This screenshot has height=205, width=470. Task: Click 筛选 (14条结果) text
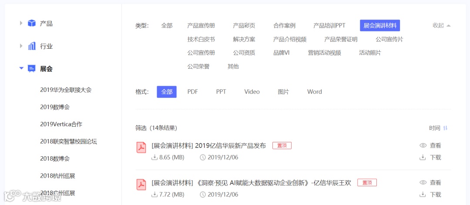pyautogui.click(x=156, y=128)
